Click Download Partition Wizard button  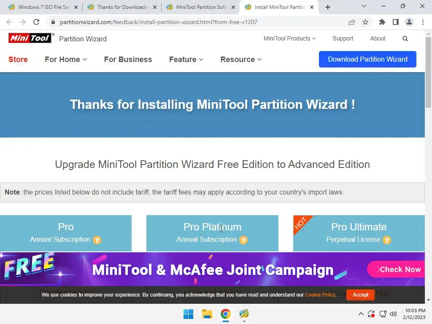pyautogui.click(x=367, y=59)
